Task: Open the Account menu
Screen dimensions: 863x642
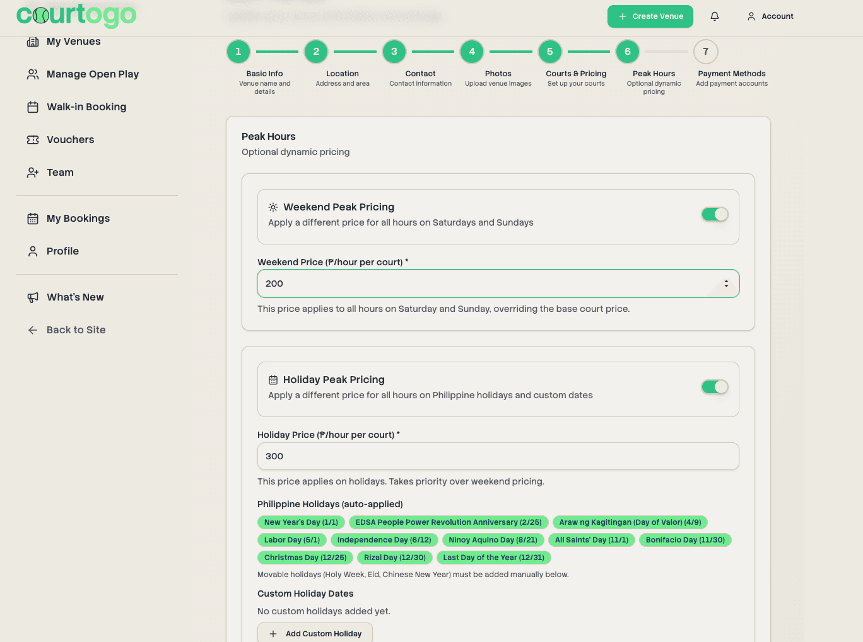Action: (x=770, y=16)
